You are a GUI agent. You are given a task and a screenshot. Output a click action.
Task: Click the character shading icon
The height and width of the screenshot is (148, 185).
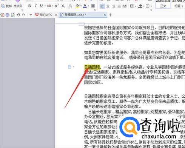click(x=93, y=6)
